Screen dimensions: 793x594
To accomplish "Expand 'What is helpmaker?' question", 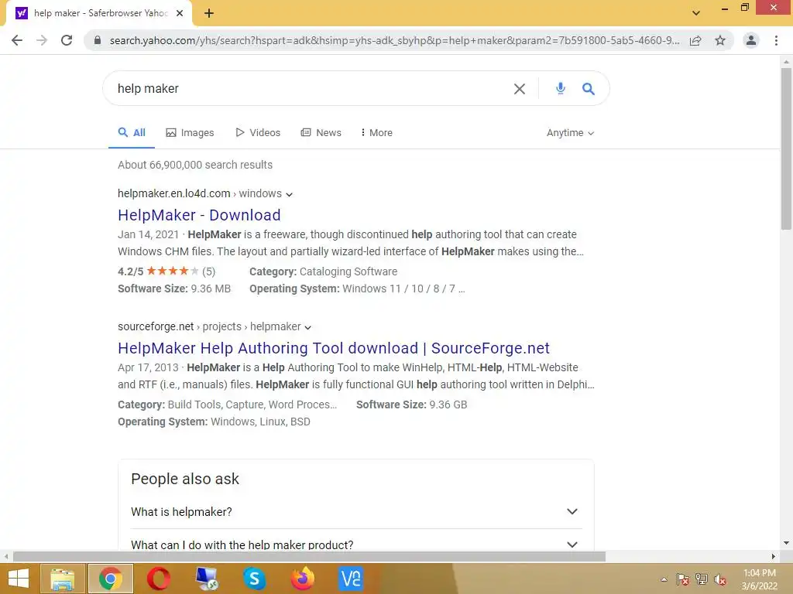I will point(356,512).
